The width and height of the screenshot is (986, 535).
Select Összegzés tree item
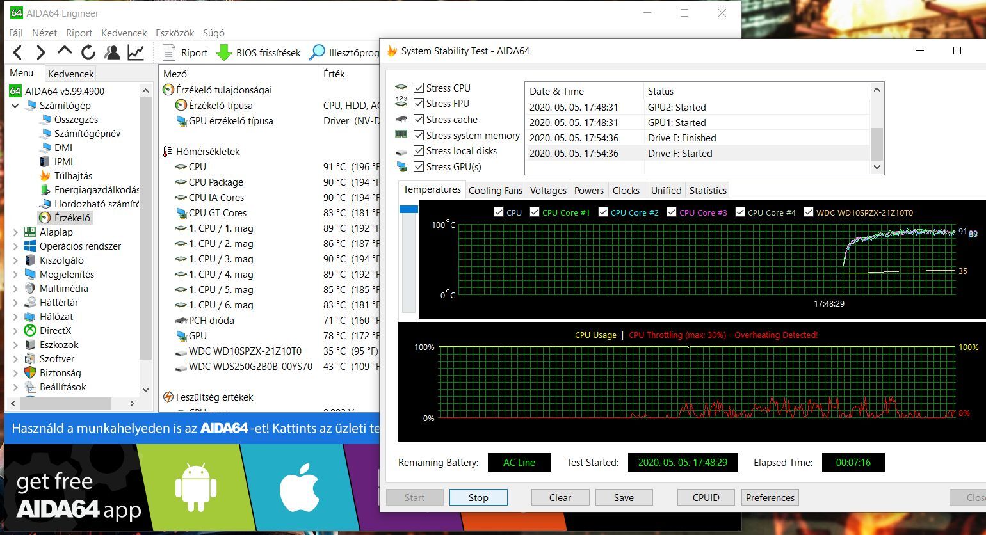69,119
